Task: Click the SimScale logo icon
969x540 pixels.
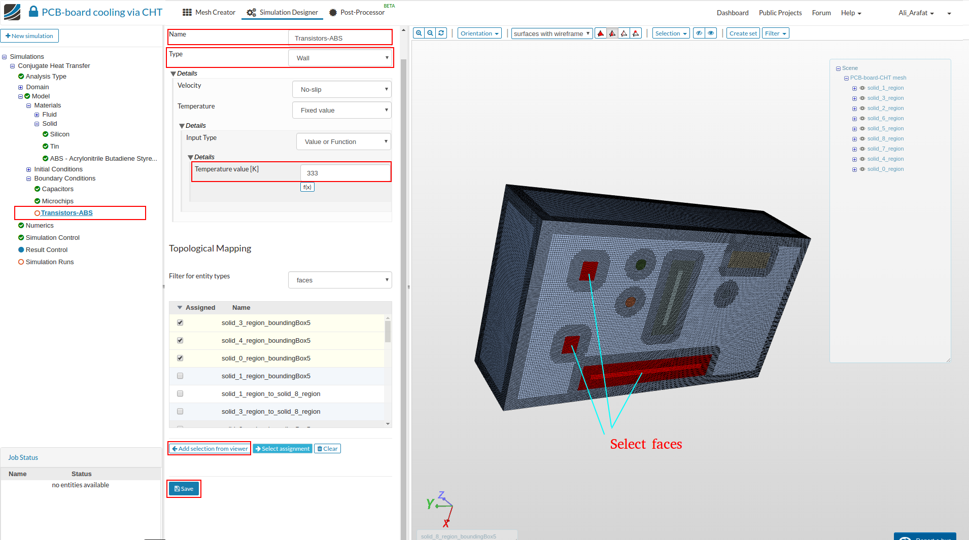Action: (x=12, y=12)
